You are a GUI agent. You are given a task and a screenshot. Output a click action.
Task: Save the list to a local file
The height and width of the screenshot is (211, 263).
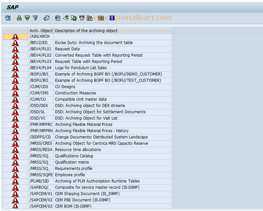74,18
